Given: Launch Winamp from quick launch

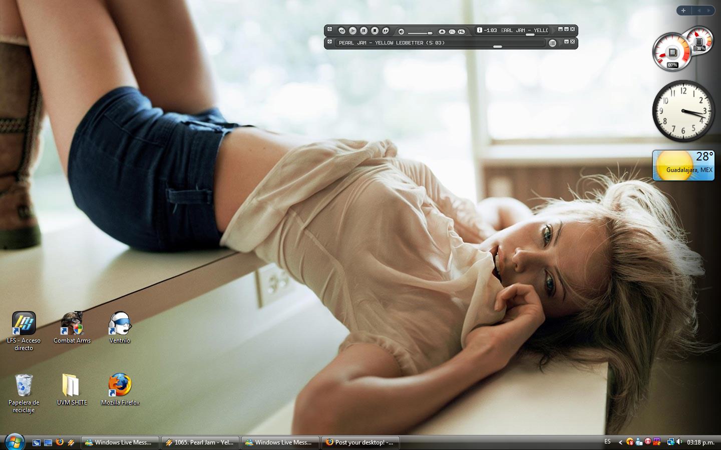Looking at the screenshot, I should pos(71,442).
